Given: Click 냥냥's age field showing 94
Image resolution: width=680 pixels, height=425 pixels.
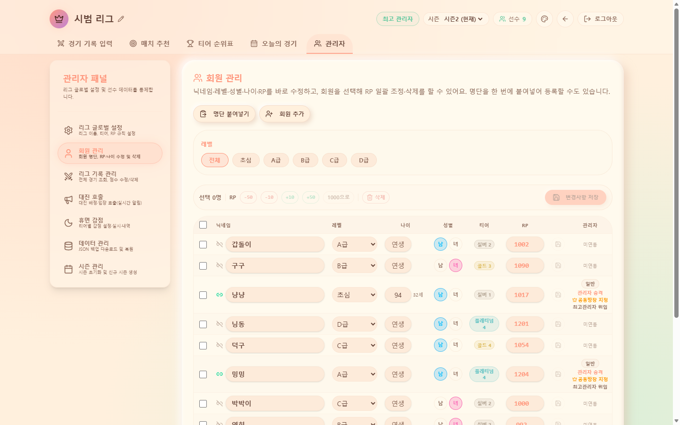Looking at the screenshot, I should (398, 295).
